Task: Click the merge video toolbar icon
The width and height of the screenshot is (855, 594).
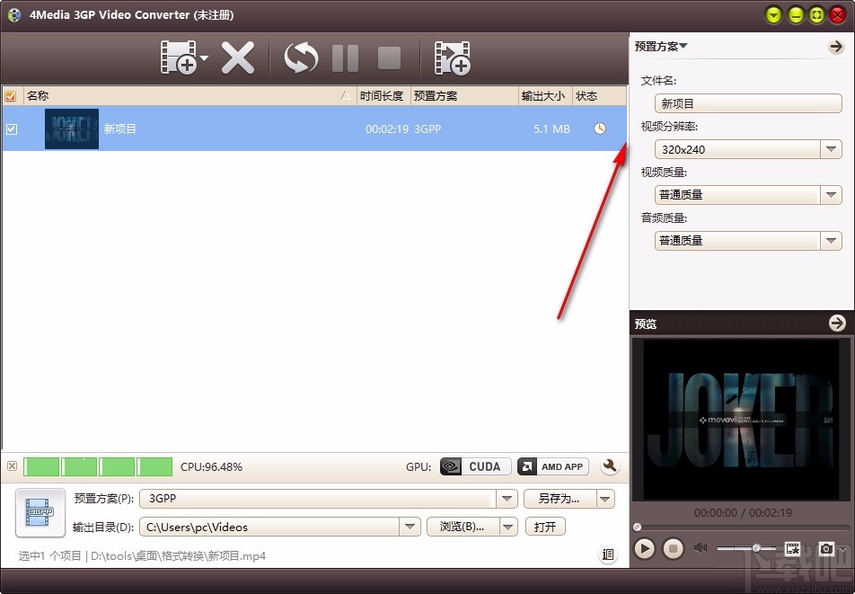Action: (x=453, y=57)
